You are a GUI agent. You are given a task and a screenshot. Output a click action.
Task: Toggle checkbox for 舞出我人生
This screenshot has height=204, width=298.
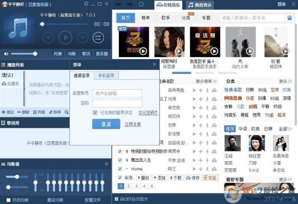(x=120, y=160)
